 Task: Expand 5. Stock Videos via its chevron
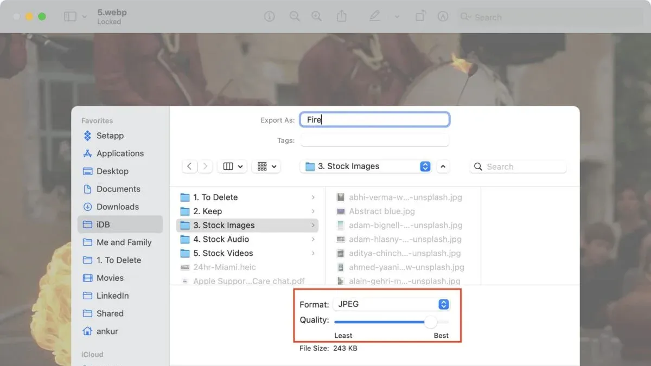[x=313, y=253]
